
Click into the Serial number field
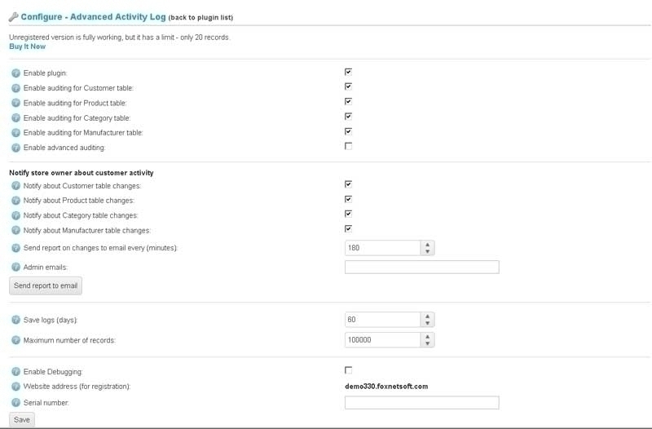422,403
